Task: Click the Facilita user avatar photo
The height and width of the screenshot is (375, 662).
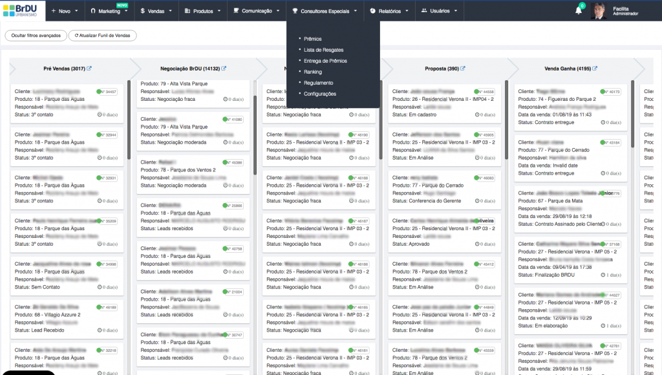Action: [x=601, y=11]
